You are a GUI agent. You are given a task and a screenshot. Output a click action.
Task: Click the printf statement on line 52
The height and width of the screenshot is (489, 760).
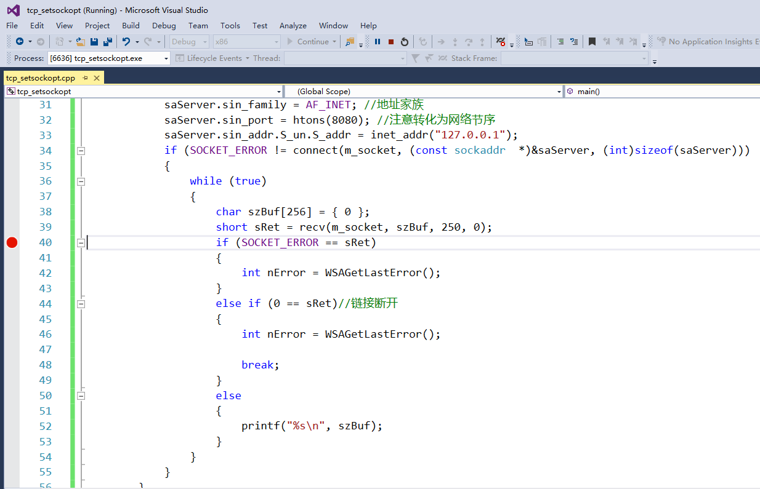pyautogui.click(x=312, y=426)
